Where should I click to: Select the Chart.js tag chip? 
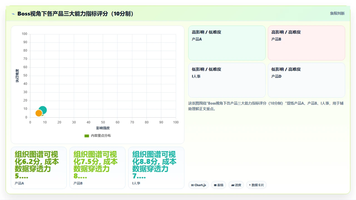[x=199, y=185]
